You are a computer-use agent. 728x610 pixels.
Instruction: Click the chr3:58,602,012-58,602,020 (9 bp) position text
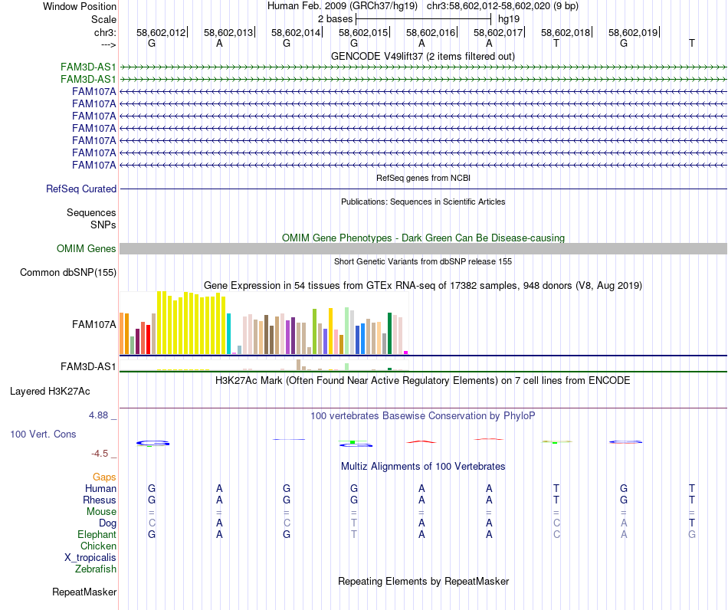(x=503, y=6)
